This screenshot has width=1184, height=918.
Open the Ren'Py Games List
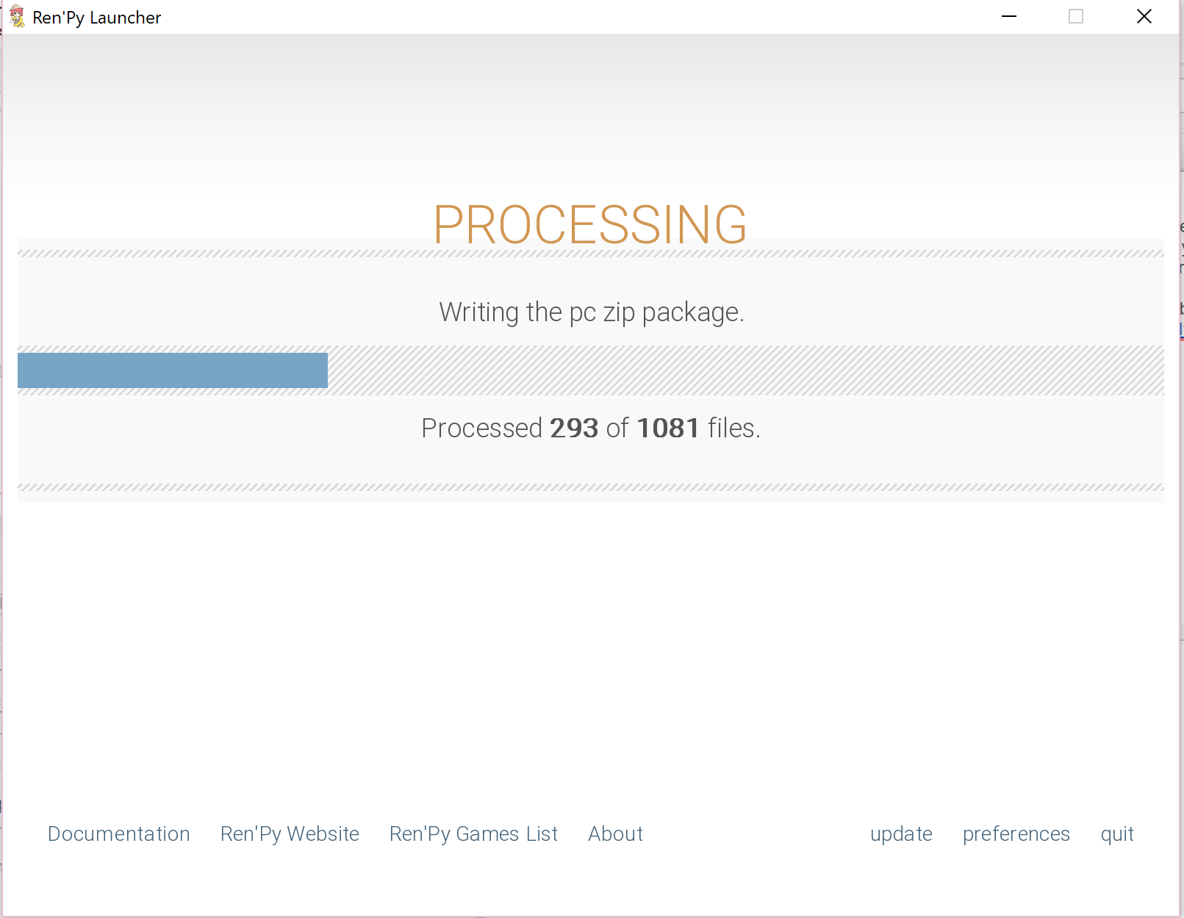tap(473, 833)
